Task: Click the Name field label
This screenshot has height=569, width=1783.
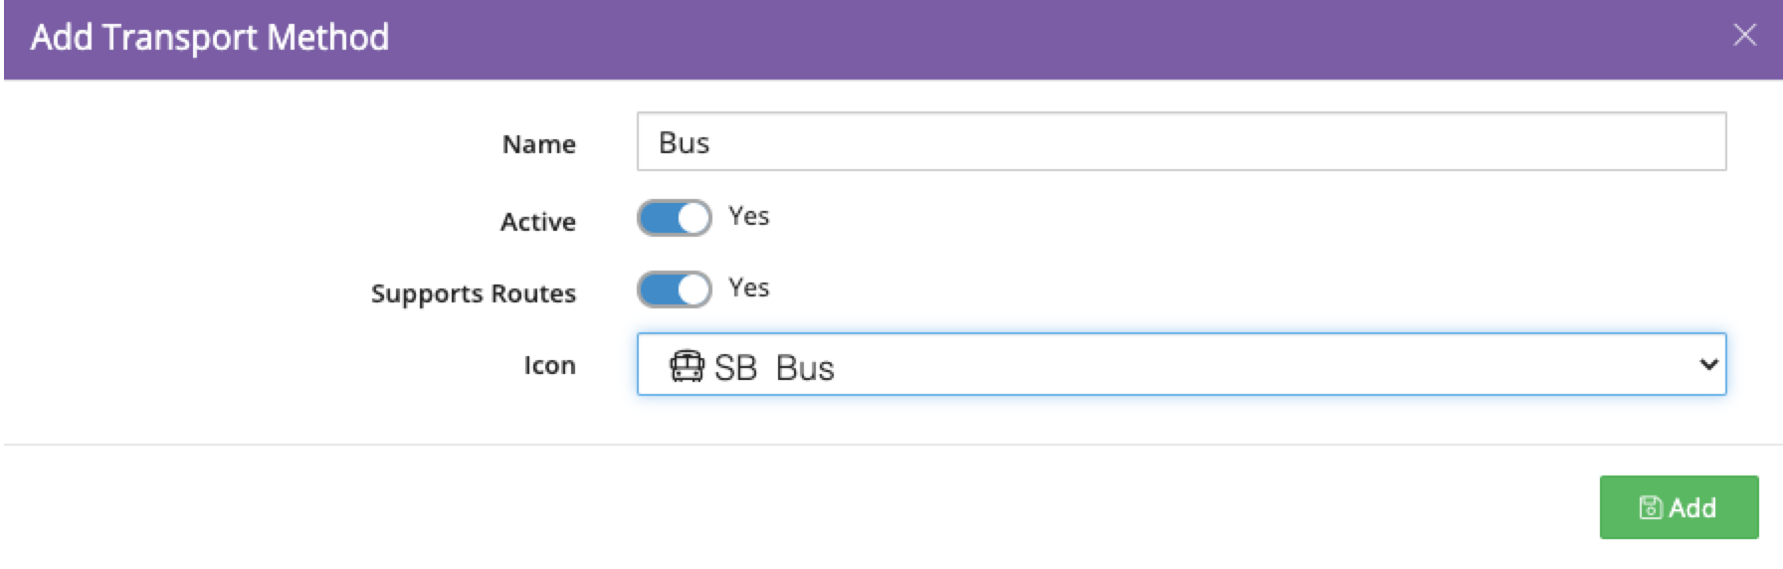Action: [x=538, y=144]
